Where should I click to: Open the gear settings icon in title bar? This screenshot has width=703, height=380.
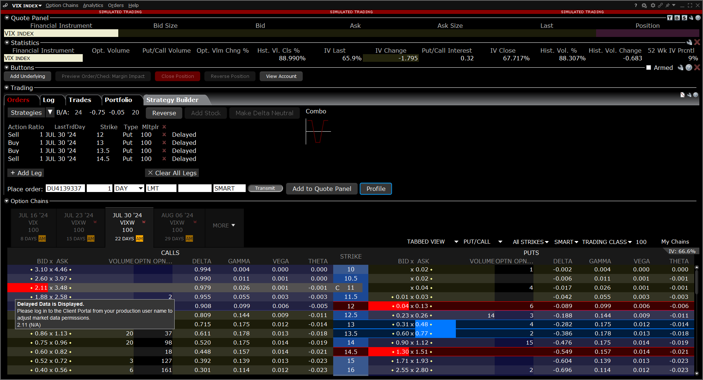652,5
